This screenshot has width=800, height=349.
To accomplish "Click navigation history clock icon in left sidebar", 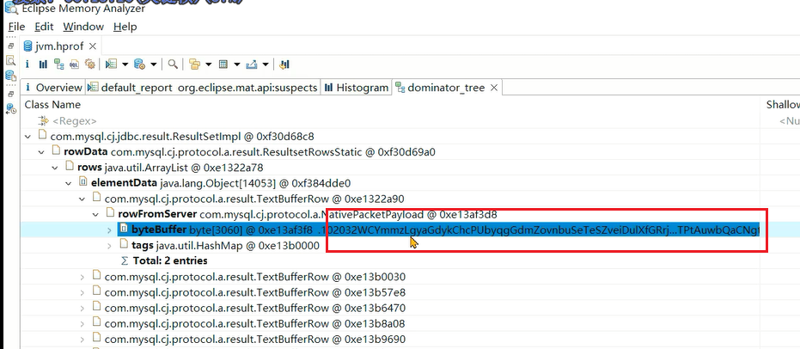I will (x=10, y=108).
